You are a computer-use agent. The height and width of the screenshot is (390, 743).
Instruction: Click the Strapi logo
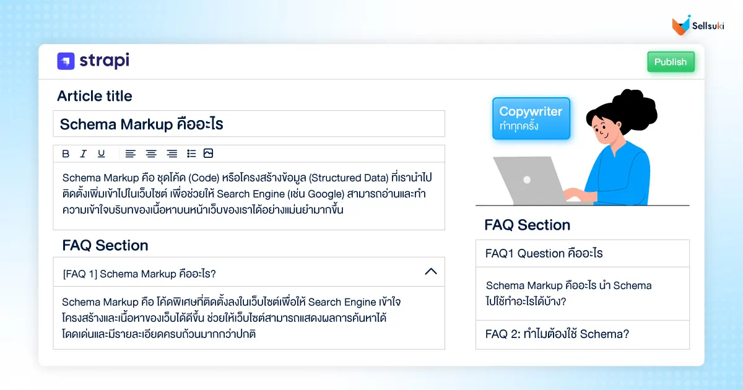pos(92,61)
